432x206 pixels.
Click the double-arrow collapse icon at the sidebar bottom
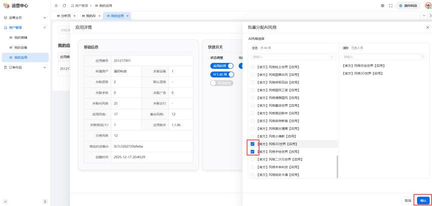(x=5, y=202)
